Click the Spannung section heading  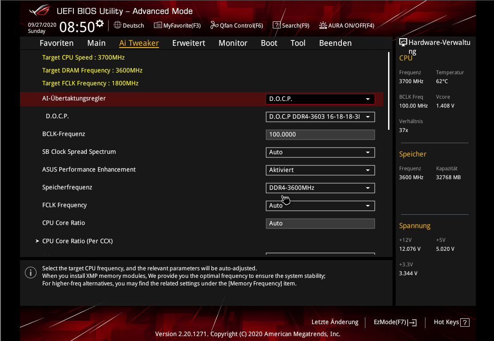coord(415,226)
